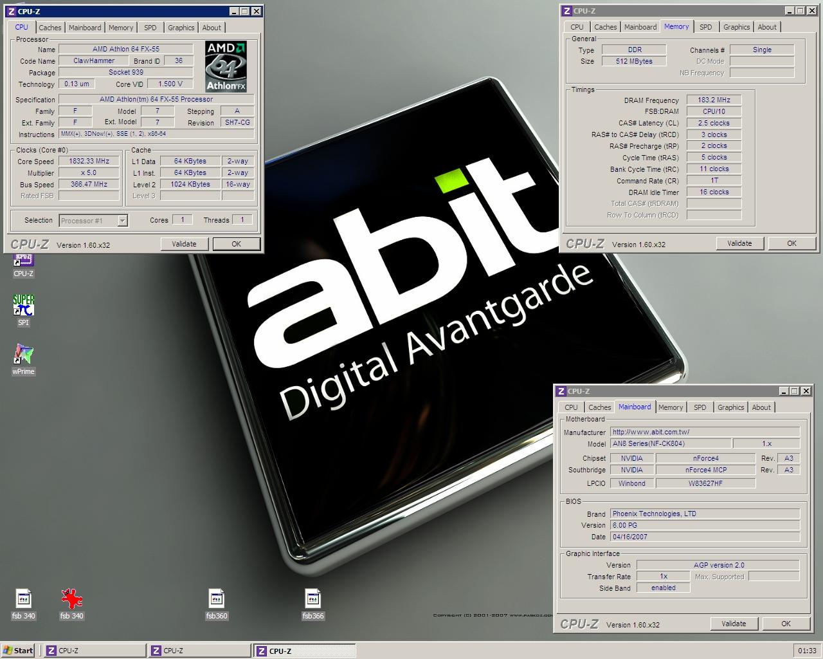Switch to the Graphics tab in the Memory window
The width and height of the screenshot is (823, 659).
(x=736, y=27)
